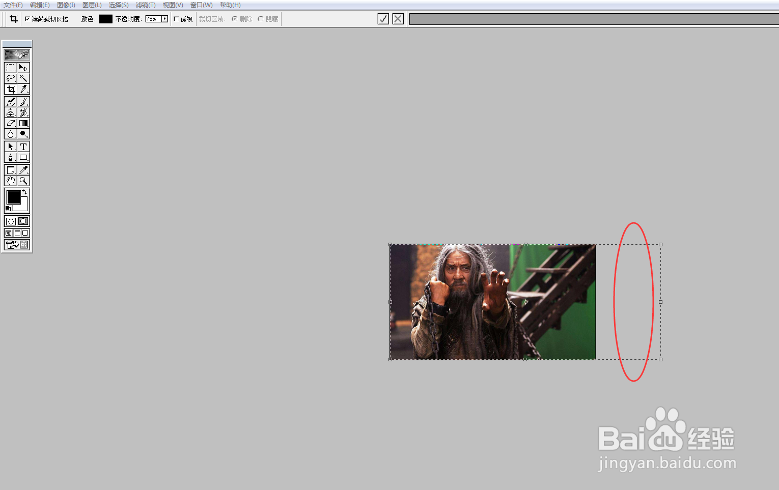779x490 pixels.
Task: Select the Notes tool
Action: click(x=11, y=170)
